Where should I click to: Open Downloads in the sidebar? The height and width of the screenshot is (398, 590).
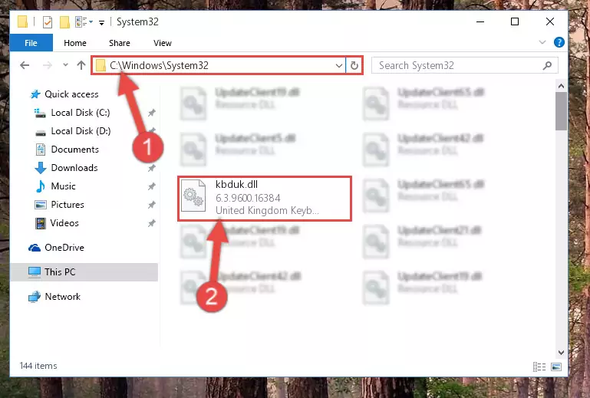pyautogui.click(x=74, y=168)
